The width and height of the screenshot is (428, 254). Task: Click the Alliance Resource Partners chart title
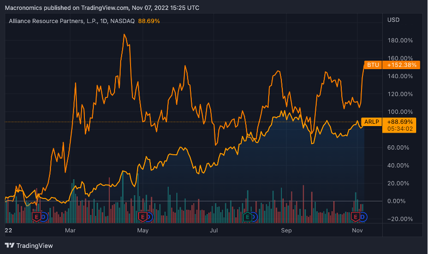coord(72,21)
